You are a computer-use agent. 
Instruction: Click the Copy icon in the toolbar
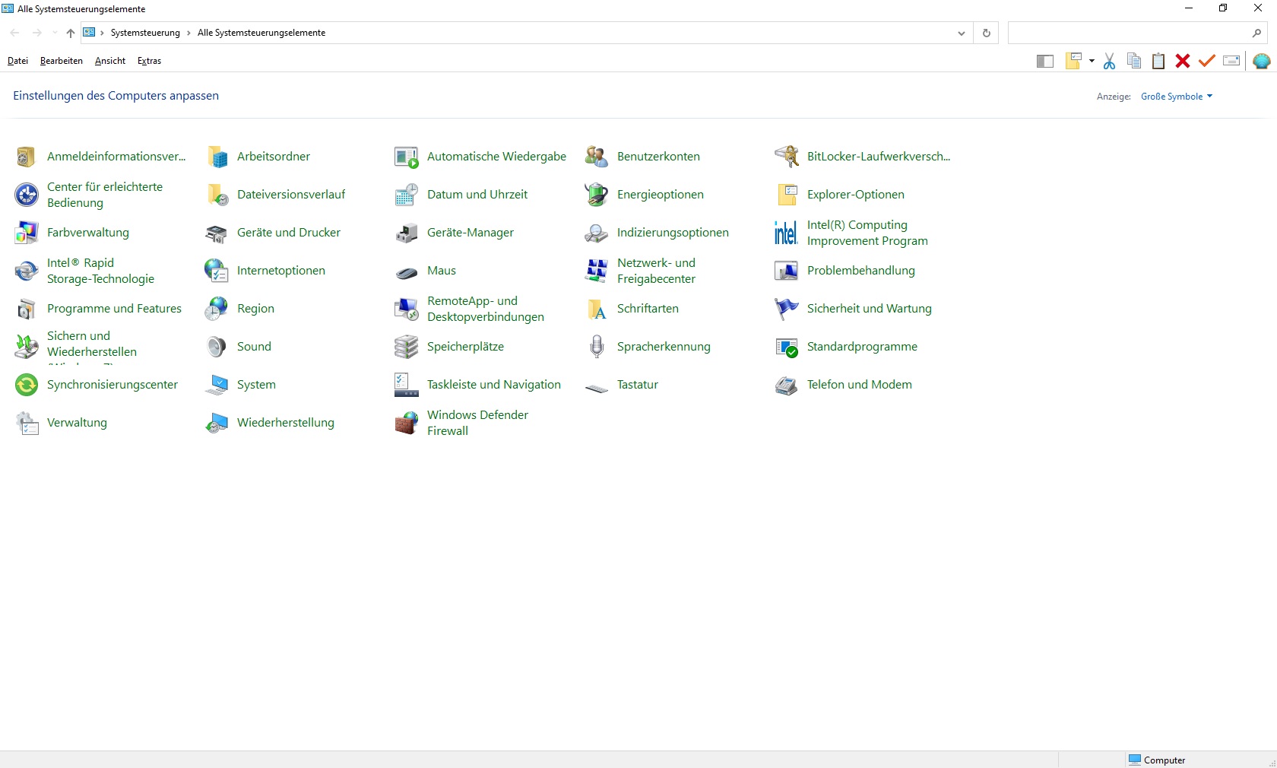[x=1134, y=61]
